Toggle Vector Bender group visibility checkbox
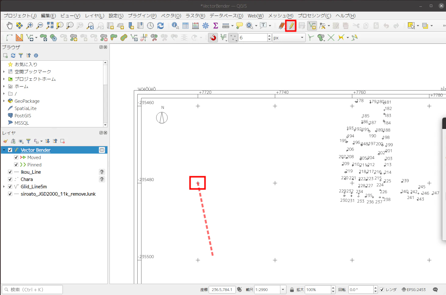 pyautogui.click(x=10, y=150)
